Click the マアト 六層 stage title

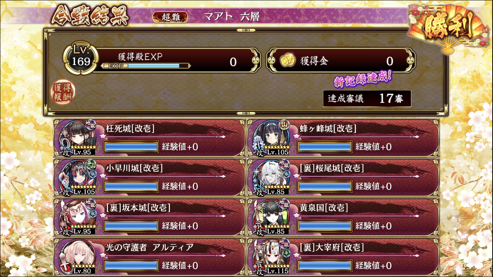click(x=232, y=17)
